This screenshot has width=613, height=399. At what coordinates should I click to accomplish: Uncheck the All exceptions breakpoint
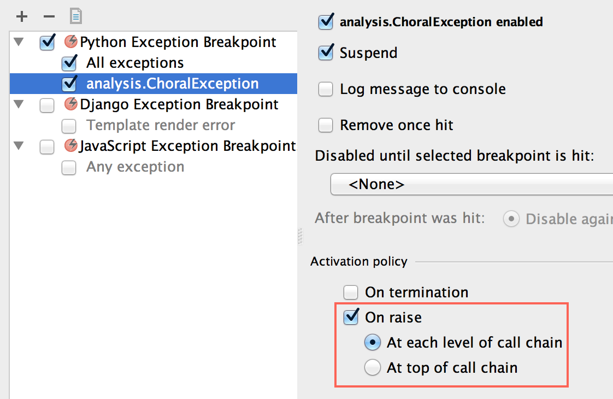pos(69,63)
